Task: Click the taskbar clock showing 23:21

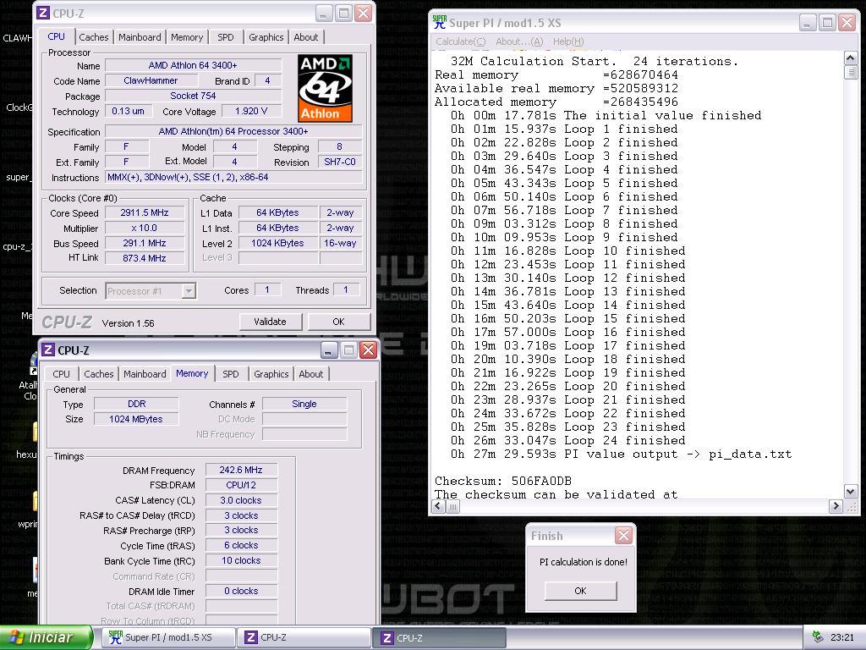Action: (842, 637)
